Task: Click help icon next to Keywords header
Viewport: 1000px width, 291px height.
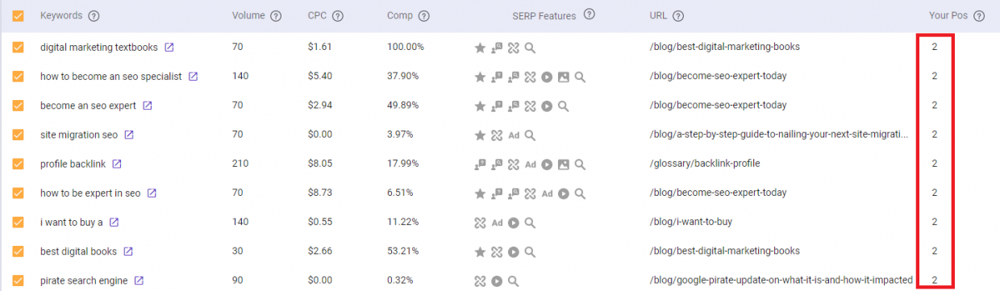Action: [x=94, y=16]
